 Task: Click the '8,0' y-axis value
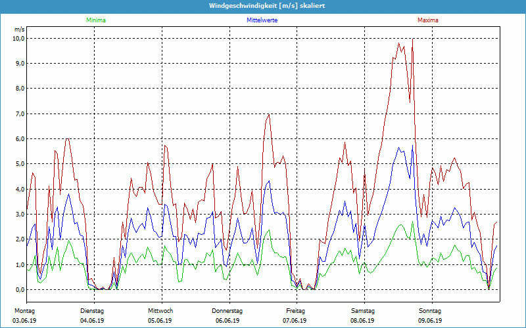click(20, 89)
